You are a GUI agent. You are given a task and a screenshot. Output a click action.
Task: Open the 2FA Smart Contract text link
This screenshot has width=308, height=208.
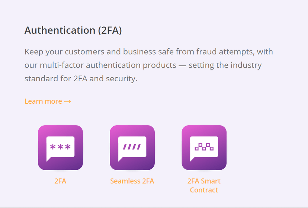[204, 185]
